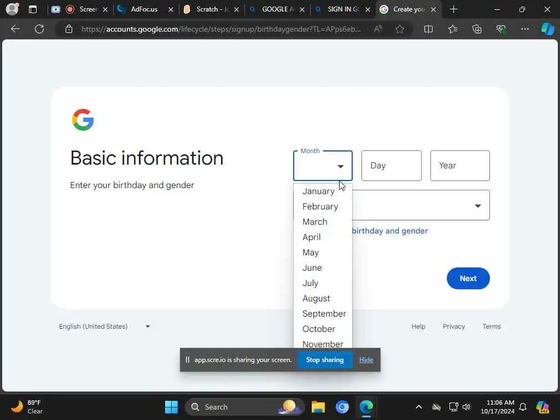560x420 pixels.
Task: Open Settings and more menu
Action: click(524, 29)
